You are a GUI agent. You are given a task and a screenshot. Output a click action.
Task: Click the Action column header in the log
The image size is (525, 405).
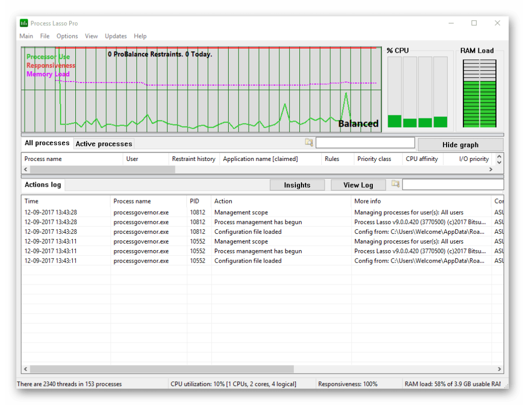(x=281, y=201)
